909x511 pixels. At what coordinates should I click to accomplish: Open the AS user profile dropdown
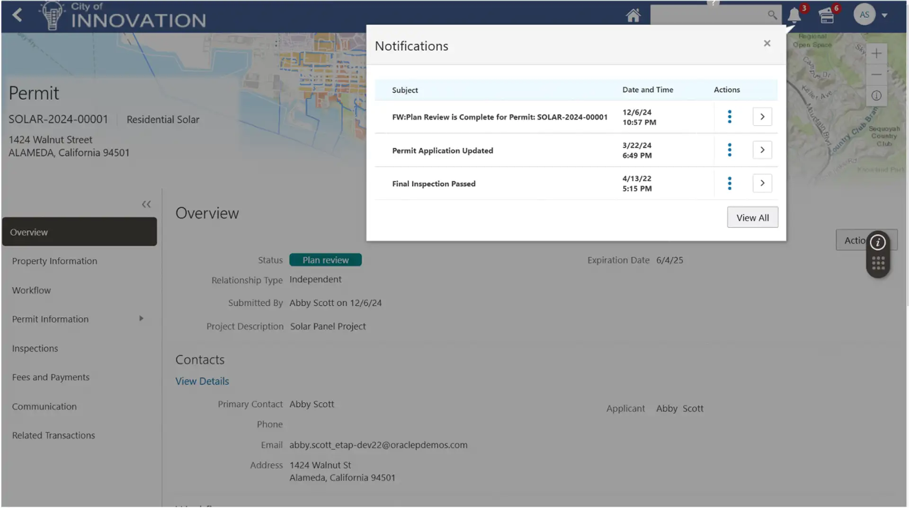click(x=884, y=15)
